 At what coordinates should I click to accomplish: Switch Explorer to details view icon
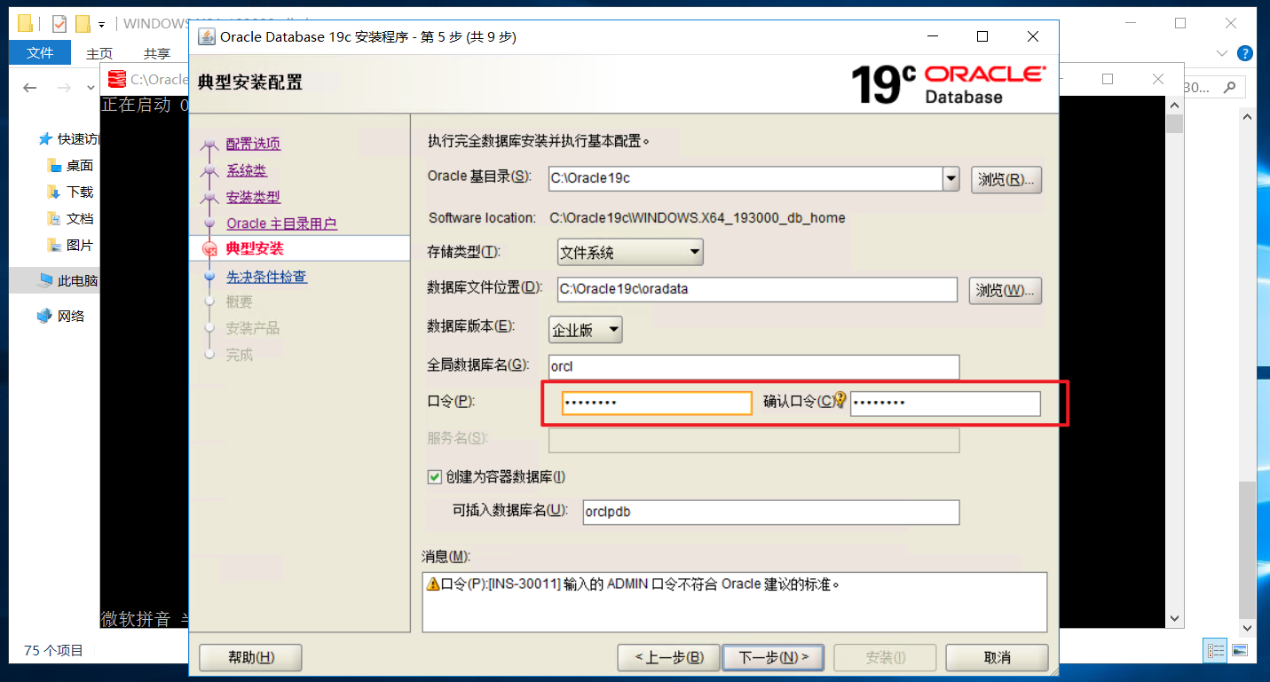coord(1215,650)
